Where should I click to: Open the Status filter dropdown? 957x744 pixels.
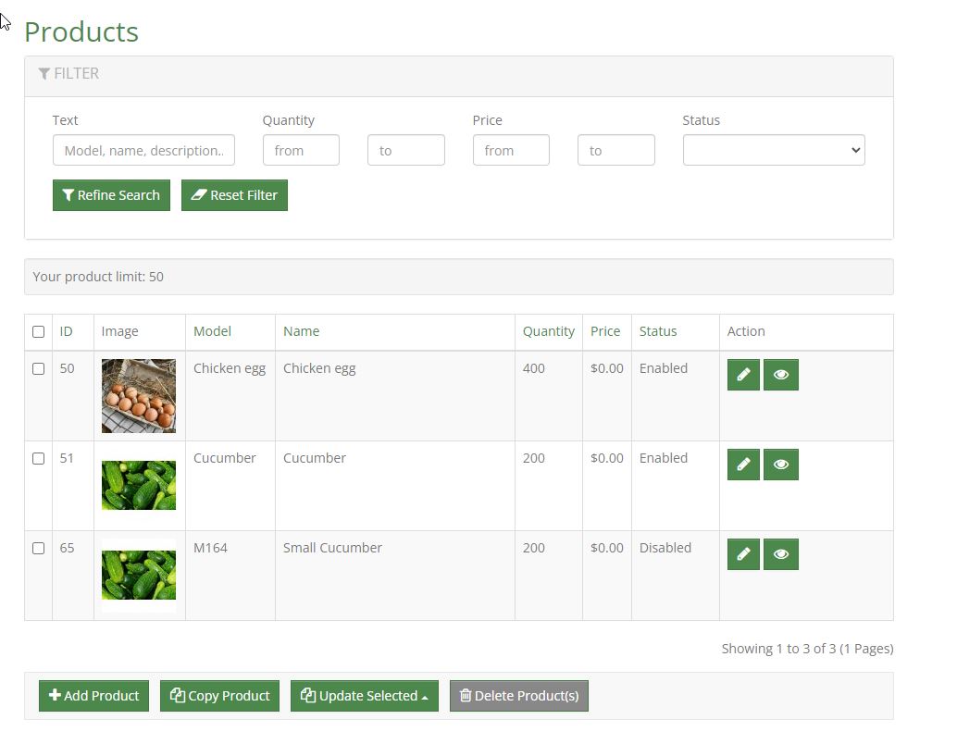point(773,150)
